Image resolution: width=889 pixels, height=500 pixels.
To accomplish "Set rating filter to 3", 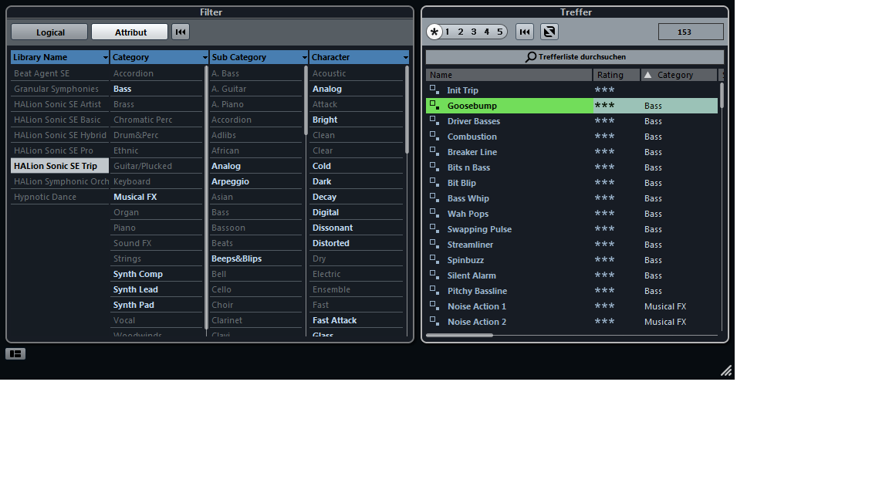I will 473,32.
